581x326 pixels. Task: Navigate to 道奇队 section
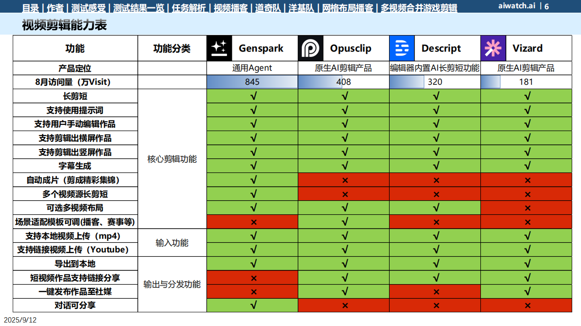point(269,8)
